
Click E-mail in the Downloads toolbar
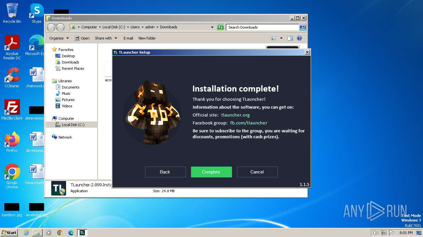click(x=128, y=38)
